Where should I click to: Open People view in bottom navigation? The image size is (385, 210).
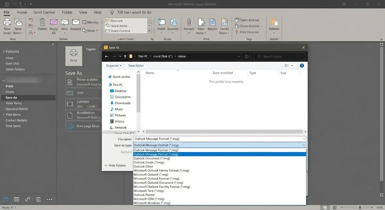tap(27, 199)
